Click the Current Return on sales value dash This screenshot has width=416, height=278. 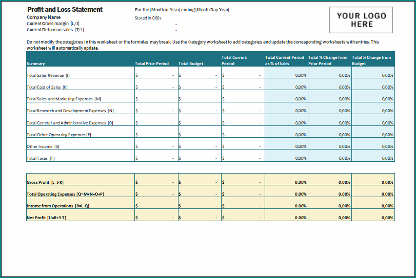(x=176, y=30)
